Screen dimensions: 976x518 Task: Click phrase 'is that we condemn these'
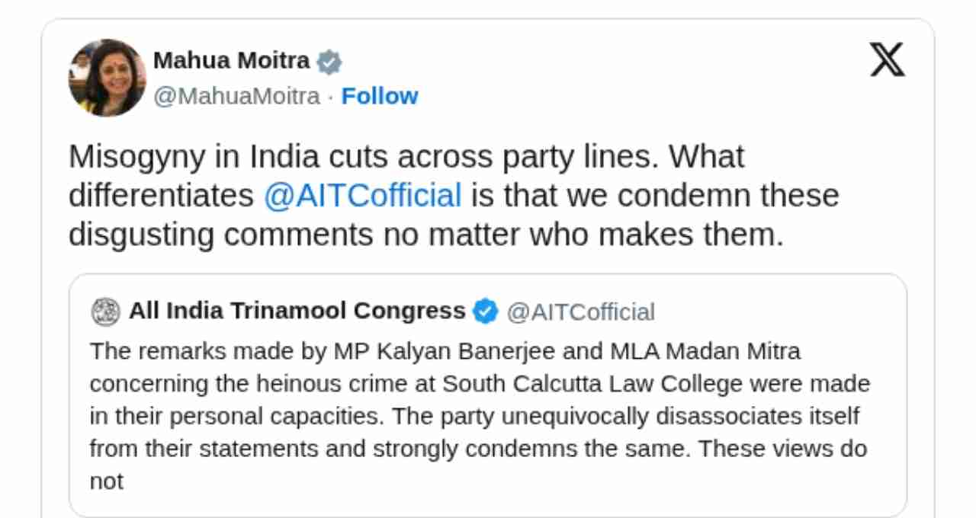654,195
